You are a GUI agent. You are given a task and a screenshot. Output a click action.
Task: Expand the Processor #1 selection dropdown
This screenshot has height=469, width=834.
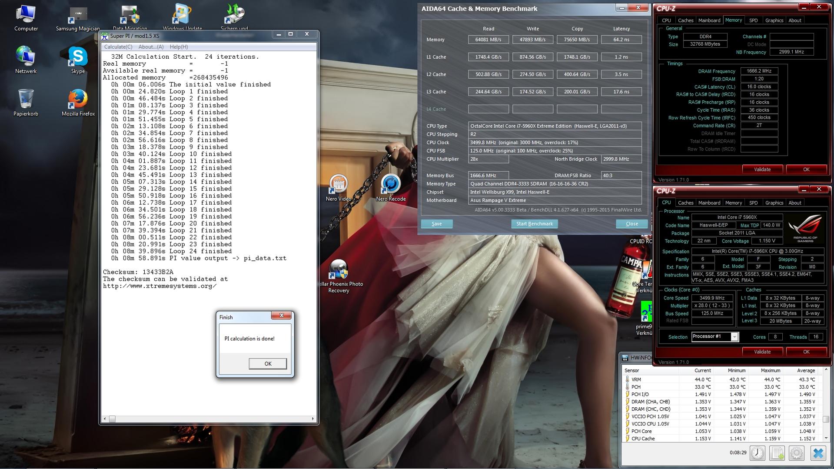(x=734, y=337)
